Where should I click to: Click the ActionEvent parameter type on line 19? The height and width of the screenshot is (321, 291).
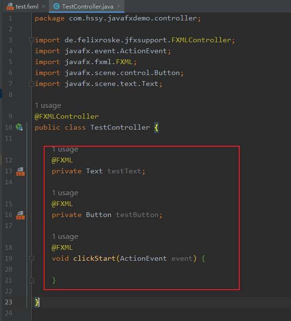point(143,258)
